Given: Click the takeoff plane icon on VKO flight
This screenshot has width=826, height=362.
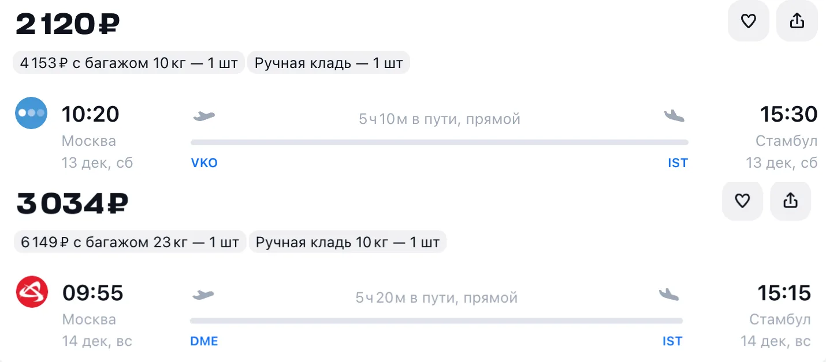Looking at the screenshot, I should 203,116.
